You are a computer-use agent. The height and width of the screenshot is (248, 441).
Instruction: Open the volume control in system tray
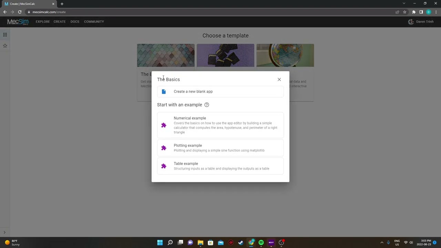411,242
